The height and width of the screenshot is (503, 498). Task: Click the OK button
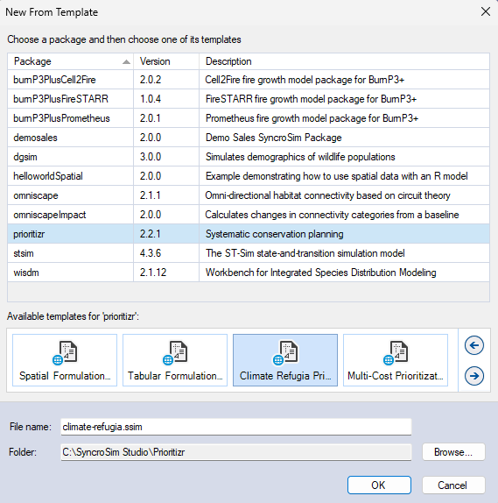(x=379, y=485)
